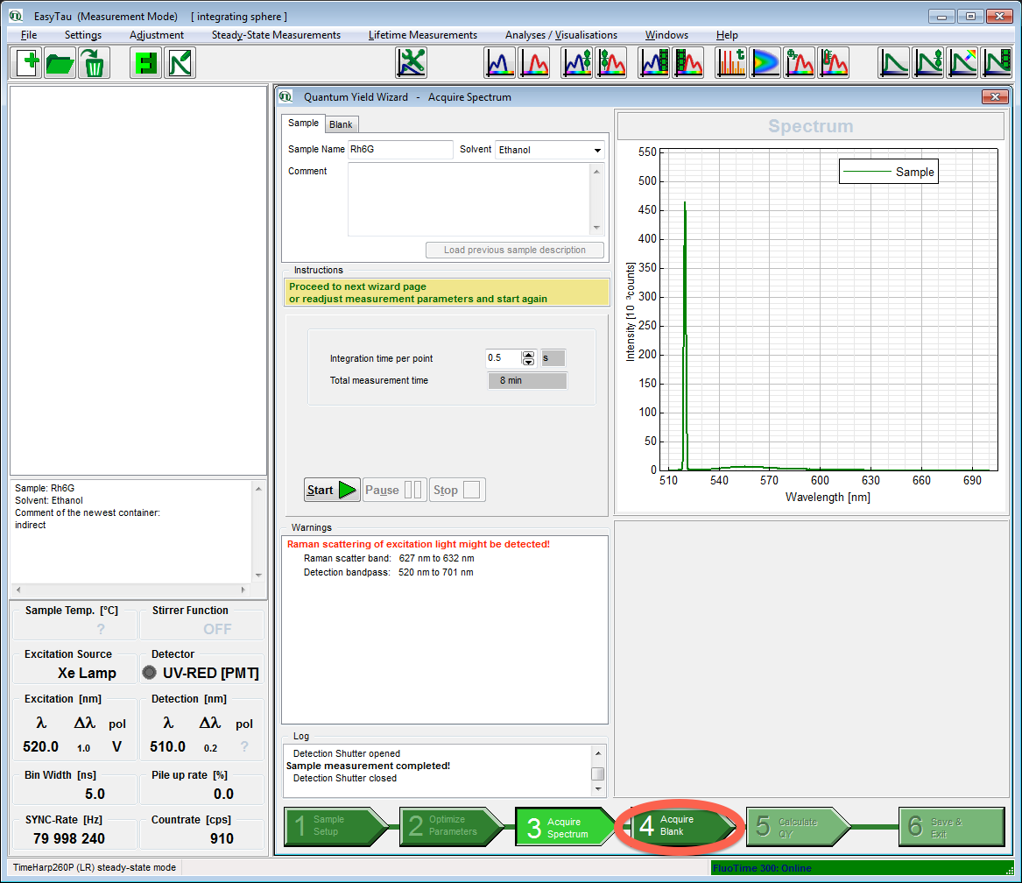Screen dimensions: 1022x883
Task: Open the wrench and screwdriver adjustment icon
Action: click(412, 63)
